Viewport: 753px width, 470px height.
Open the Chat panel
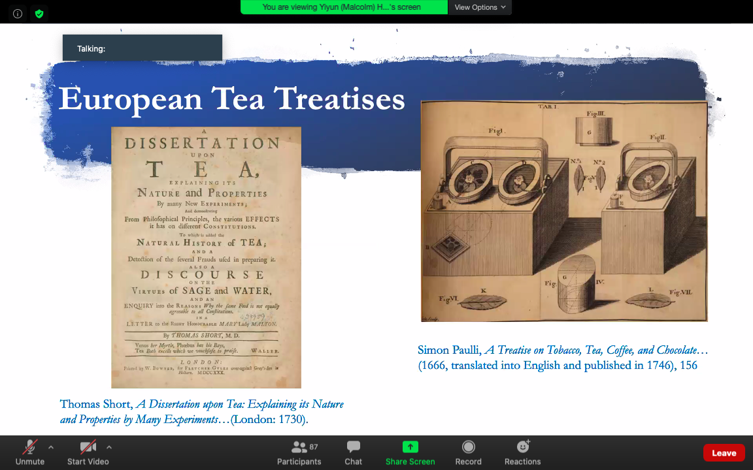353,452
